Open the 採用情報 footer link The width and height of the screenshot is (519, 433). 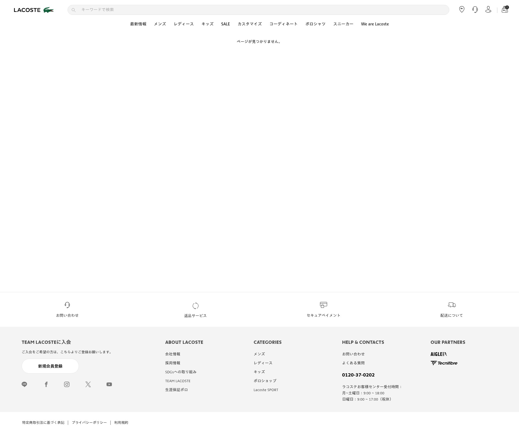(x=173, y=363)
